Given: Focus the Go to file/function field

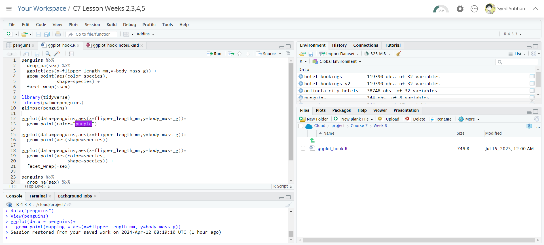Looking at the screenshot, I should pyautogui.click(x=92, y=34).
